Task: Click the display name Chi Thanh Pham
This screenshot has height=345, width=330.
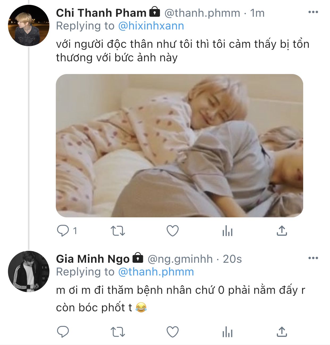Action: click(101, 13)
